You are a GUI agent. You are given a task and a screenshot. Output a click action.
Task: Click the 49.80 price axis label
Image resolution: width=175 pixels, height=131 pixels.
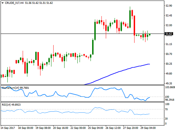pyautogui.click(x=169, y=74)
